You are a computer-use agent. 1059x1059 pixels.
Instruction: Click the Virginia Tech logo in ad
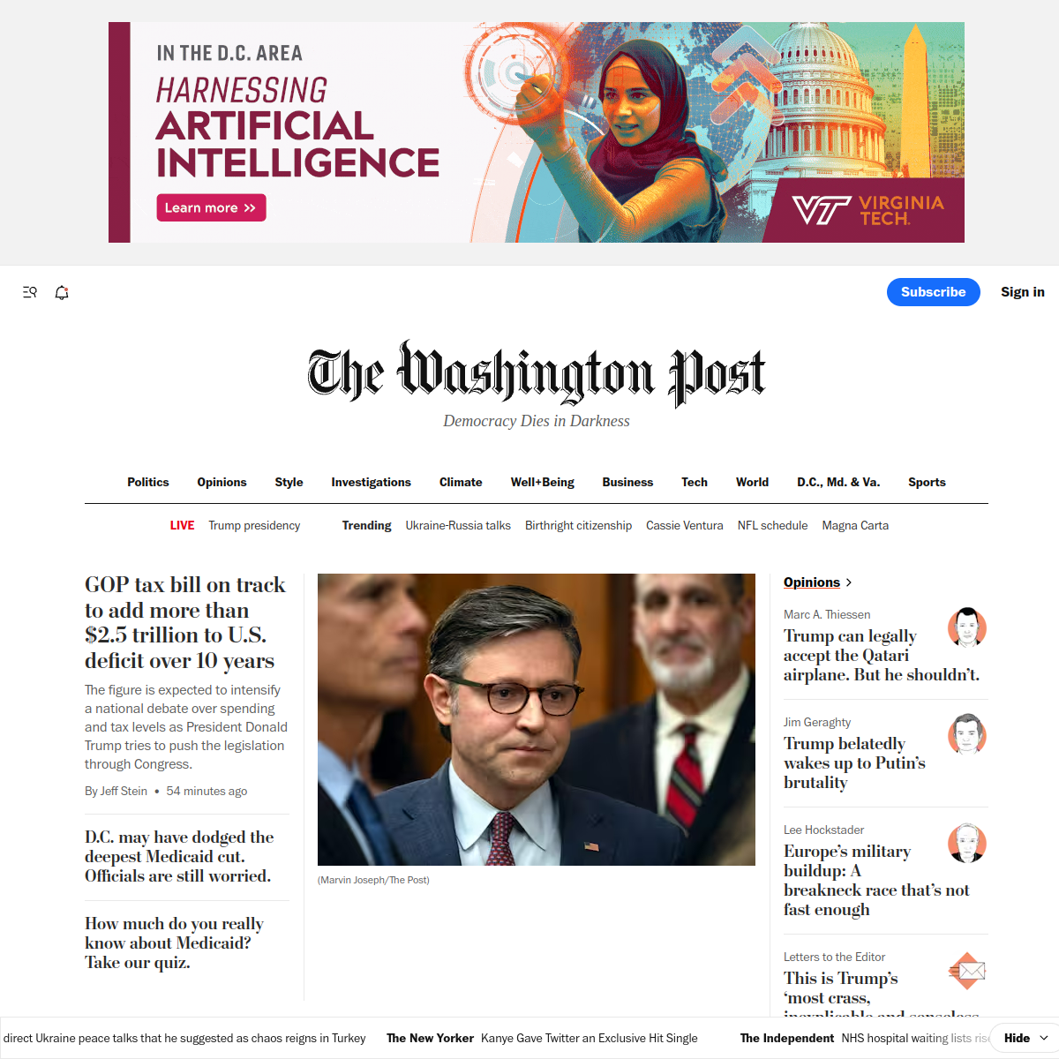(x=868, y=211)
